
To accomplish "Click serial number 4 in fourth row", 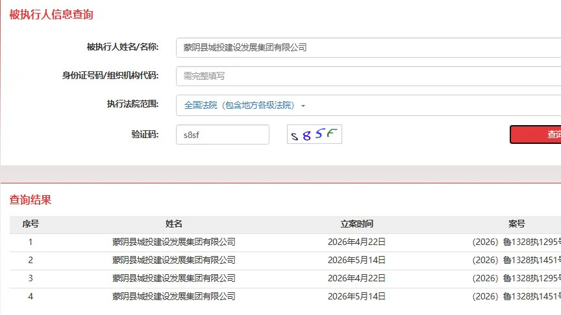I will 31,296.
